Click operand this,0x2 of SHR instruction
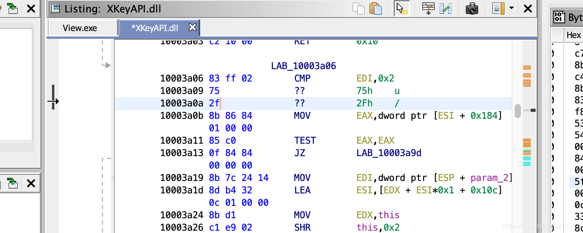 [x=378, y=228]
